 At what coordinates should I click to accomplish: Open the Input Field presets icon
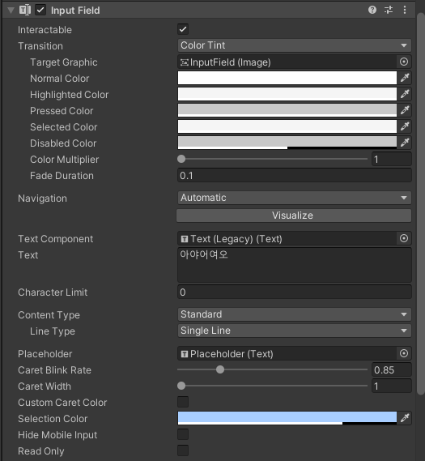(x=389, y=10)
